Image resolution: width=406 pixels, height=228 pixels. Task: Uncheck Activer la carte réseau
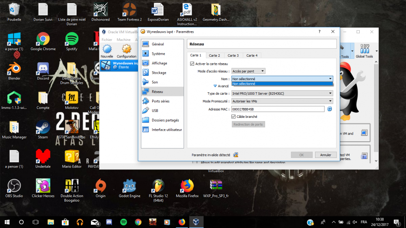(x=192, y=64)
